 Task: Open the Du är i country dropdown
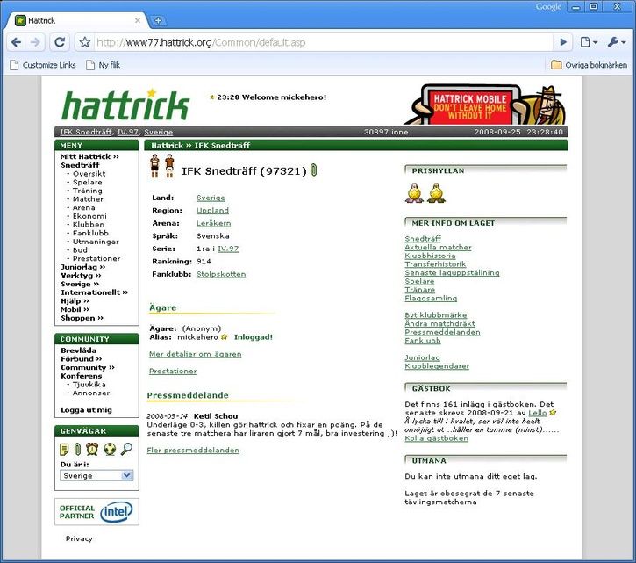(x=96, y=475)
